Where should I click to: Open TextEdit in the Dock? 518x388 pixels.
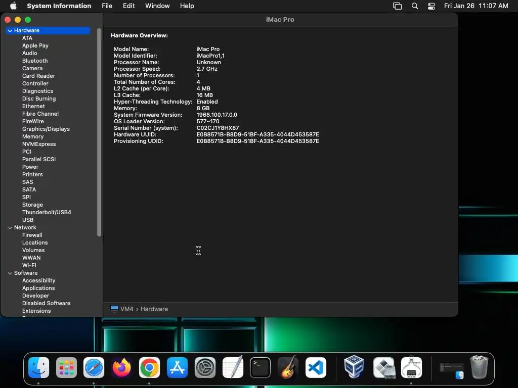pyautogui.click(x=233, y=367)
